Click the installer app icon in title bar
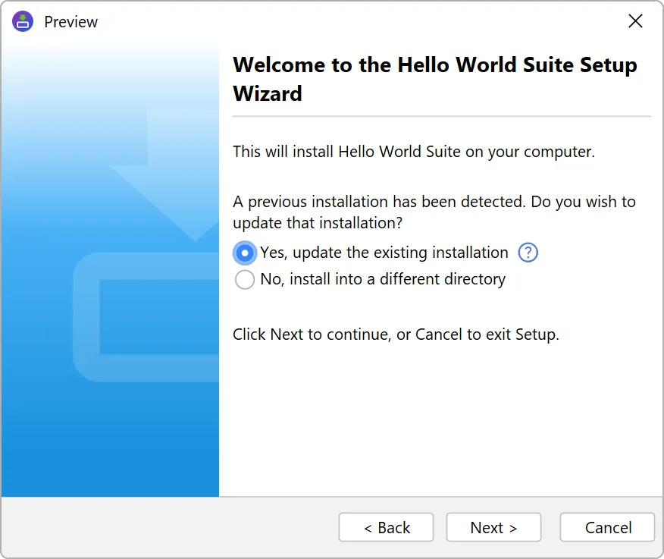The width and height of the screenshot is (664, 559). coord(23,21)
